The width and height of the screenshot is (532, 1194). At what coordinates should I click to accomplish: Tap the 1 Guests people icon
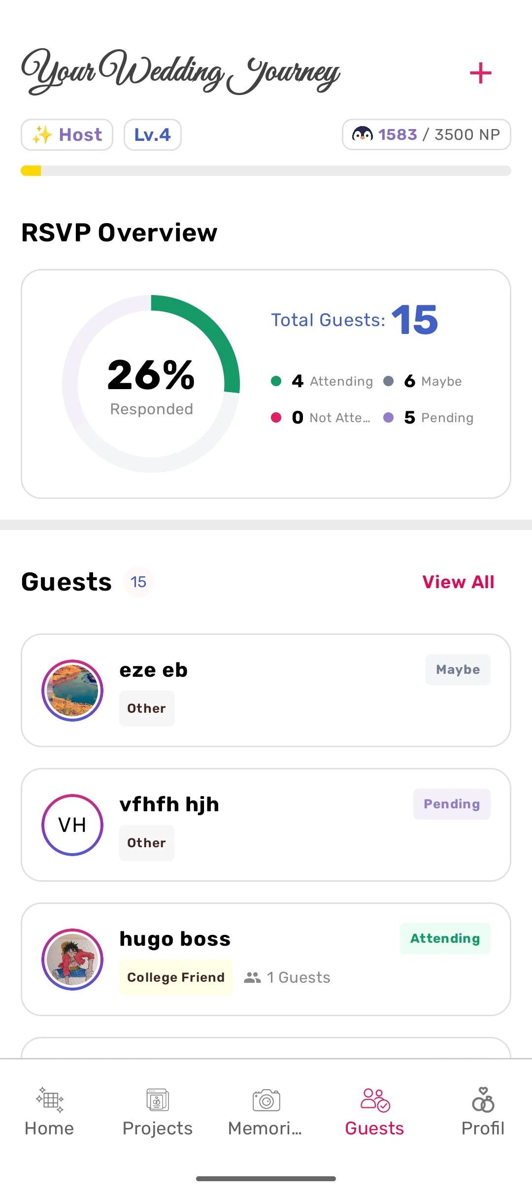252,977
